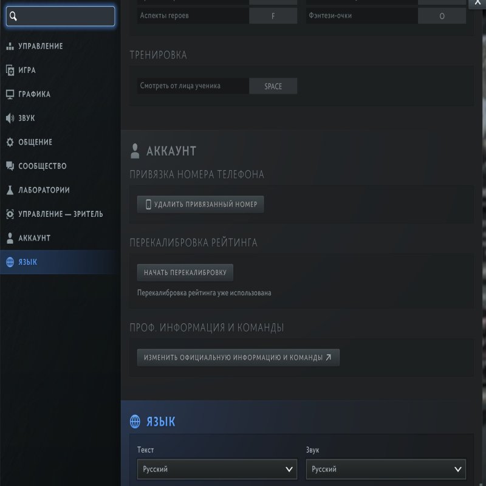This screenshot has width=486, height=486.
Task: Click the СООБЩЕСТВО chat bubble icon
Action: [x=10, y=166]
